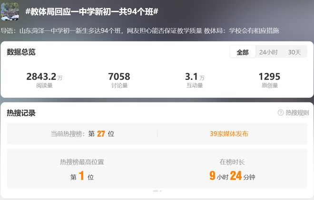This screenshot has height=200, width=314.
Task: Click the 热搜记录 section heading
Action: tap(21, 113)
